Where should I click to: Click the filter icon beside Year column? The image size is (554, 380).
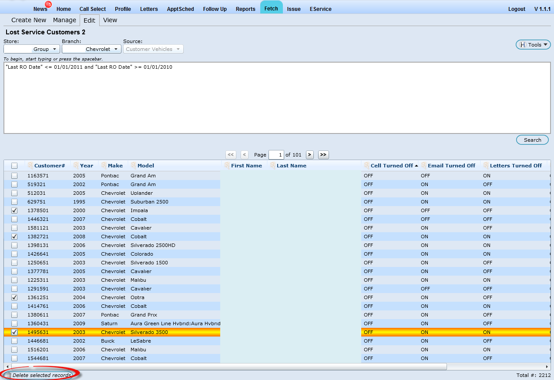[x=76, y=166]
